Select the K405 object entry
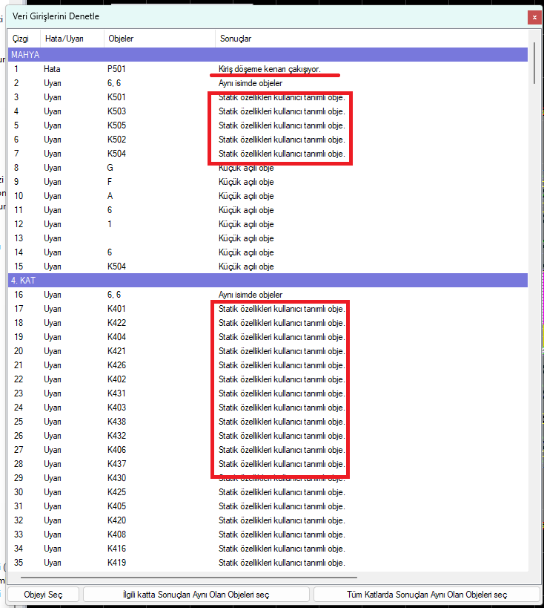 [x=116, y=506]
